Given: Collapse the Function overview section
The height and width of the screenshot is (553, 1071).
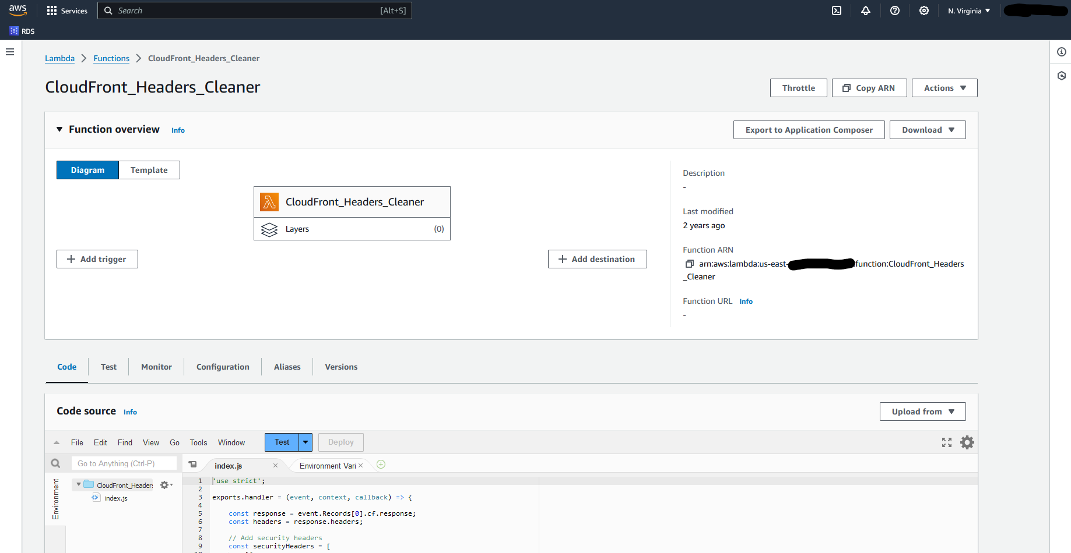Looking at the screenshot, I should coord(59,129).
